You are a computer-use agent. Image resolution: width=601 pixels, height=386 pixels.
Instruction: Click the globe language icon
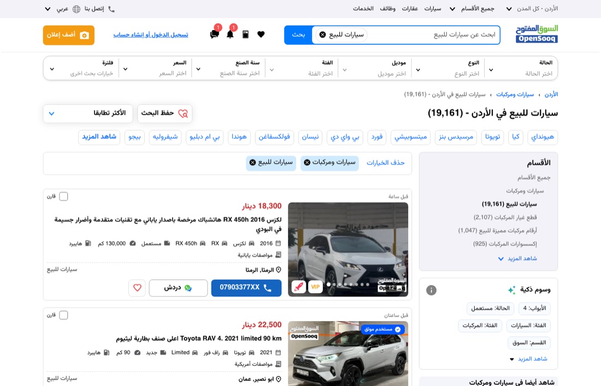76,9
